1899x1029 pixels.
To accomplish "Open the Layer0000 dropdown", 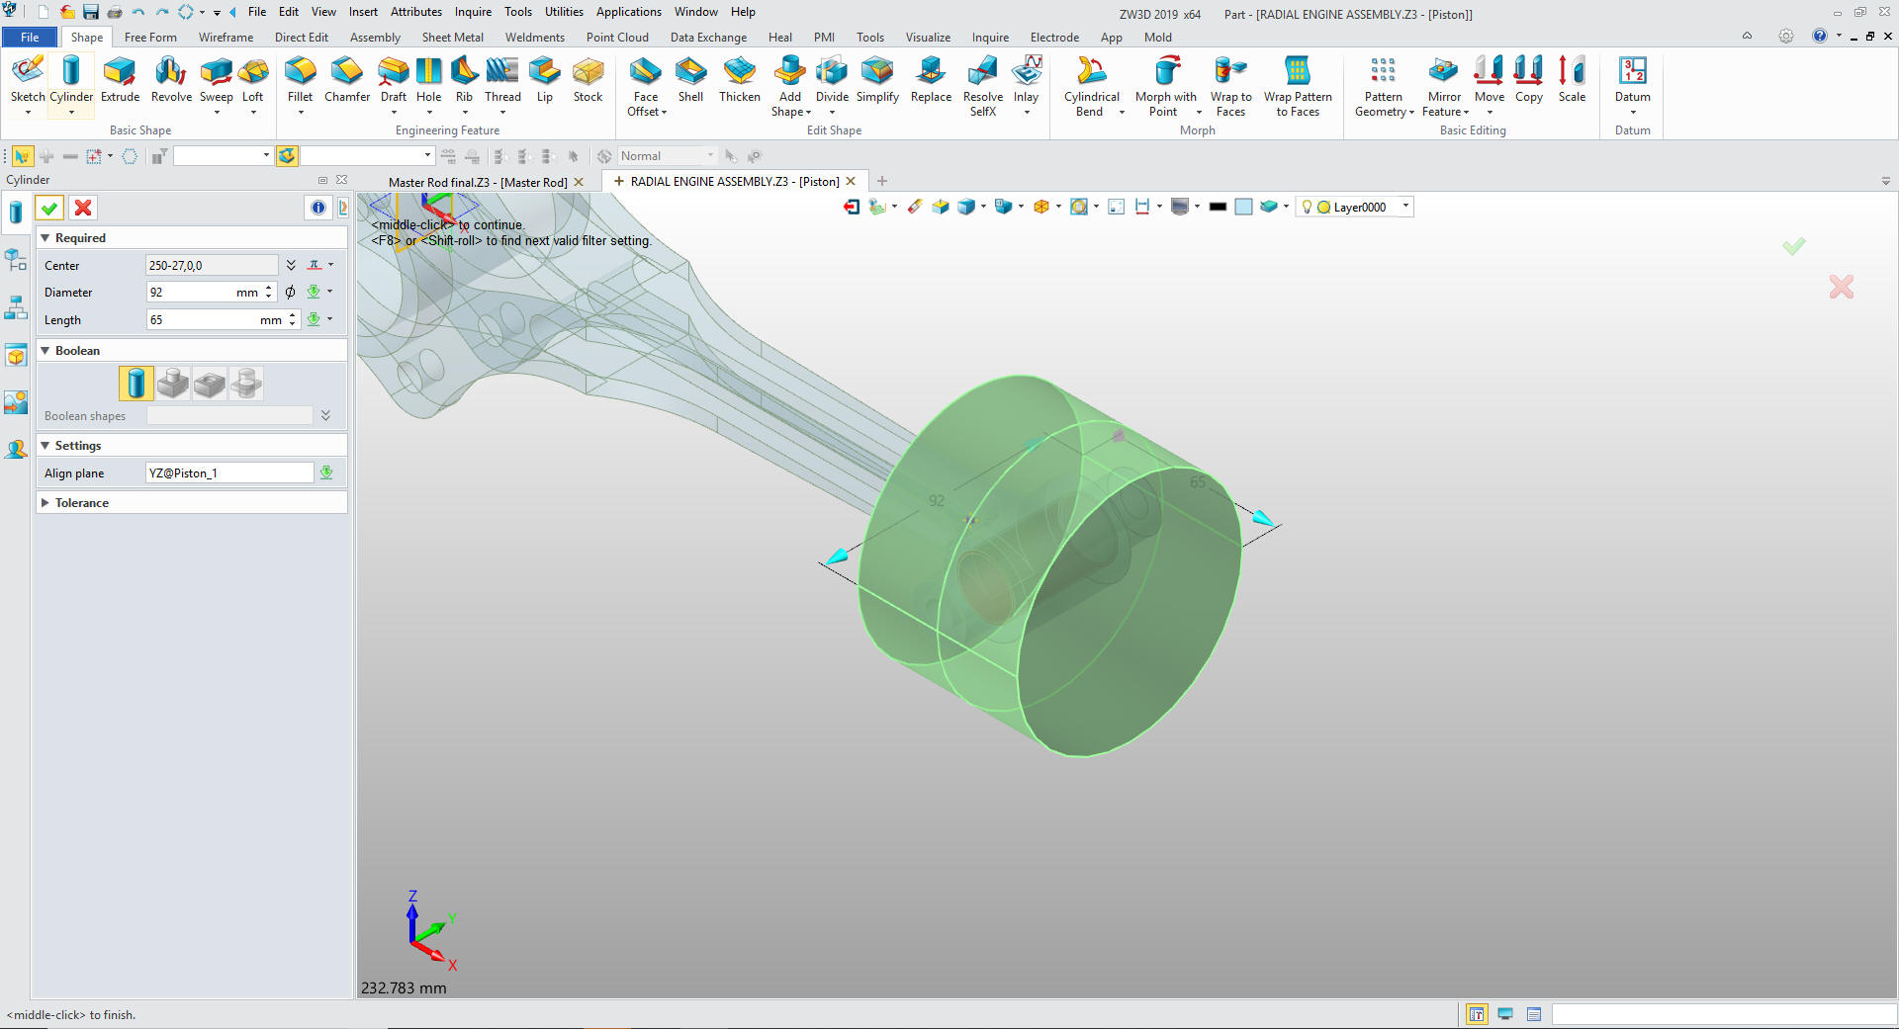I will 1405,207.
